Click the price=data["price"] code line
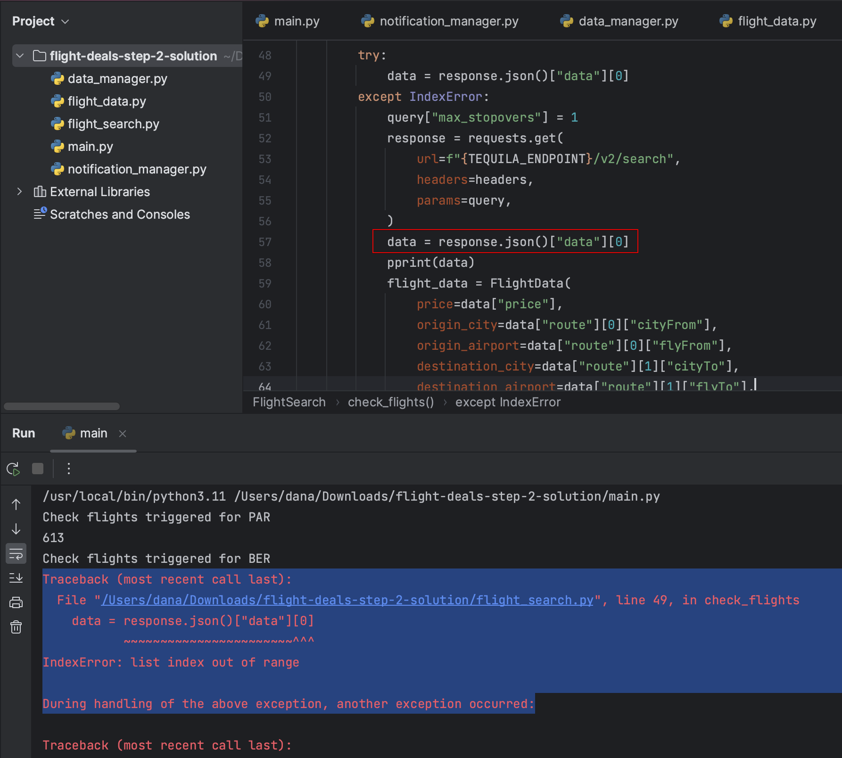 (489, 304)
